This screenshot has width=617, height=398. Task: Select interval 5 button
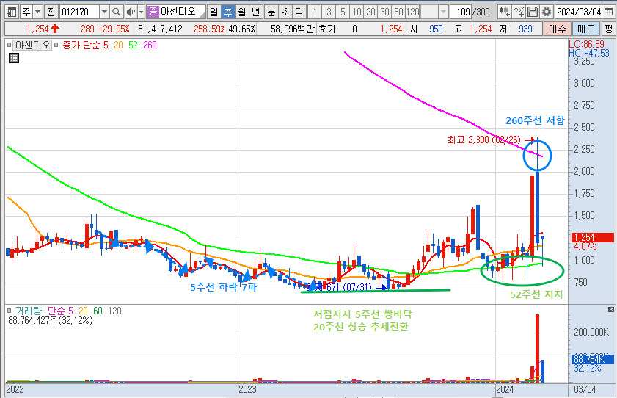click(343, 12)
